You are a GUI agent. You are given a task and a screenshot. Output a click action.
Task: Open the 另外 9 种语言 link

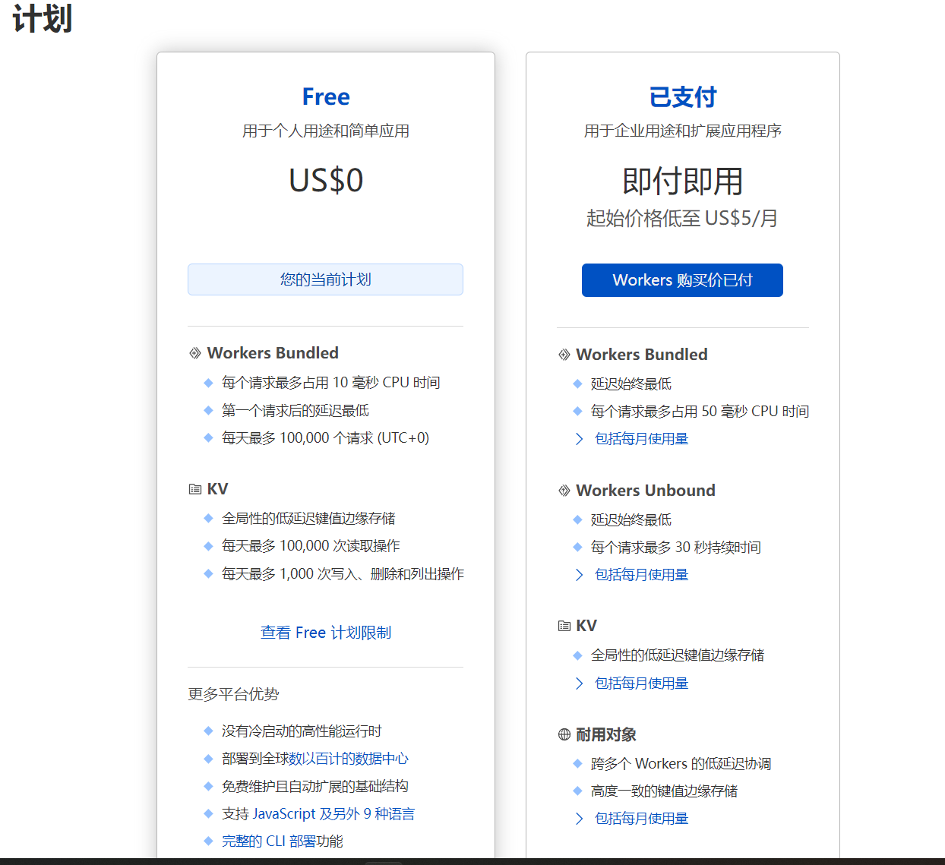click(x=371, y=813)
